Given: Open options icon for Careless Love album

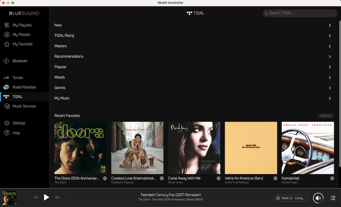Looking at the screenshot, I should [162, 178].
